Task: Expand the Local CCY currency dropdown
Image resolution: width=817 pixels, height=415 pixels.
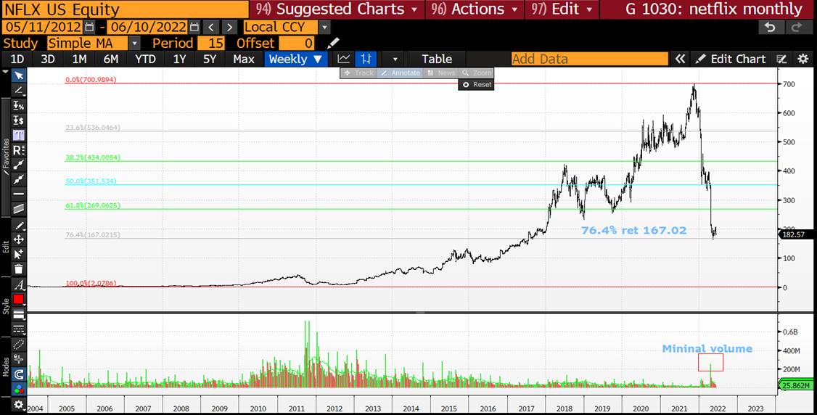Action: click(324, 27)
